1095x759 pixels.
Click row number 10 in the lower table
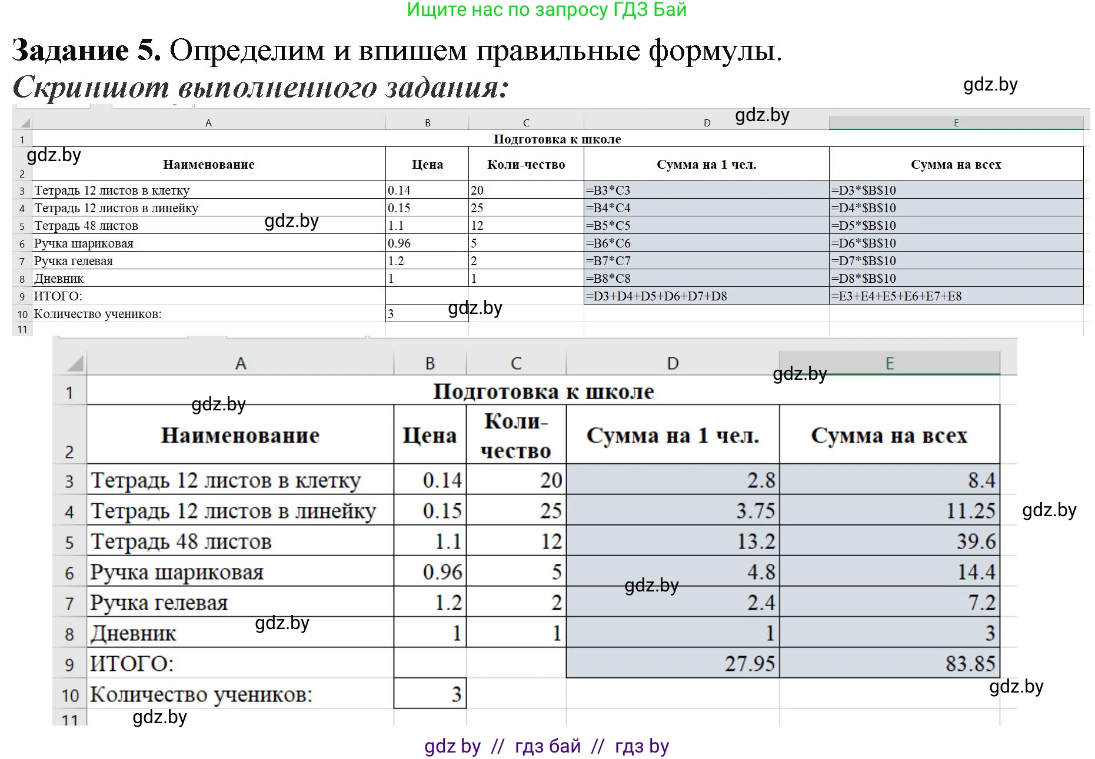point(69,695)
